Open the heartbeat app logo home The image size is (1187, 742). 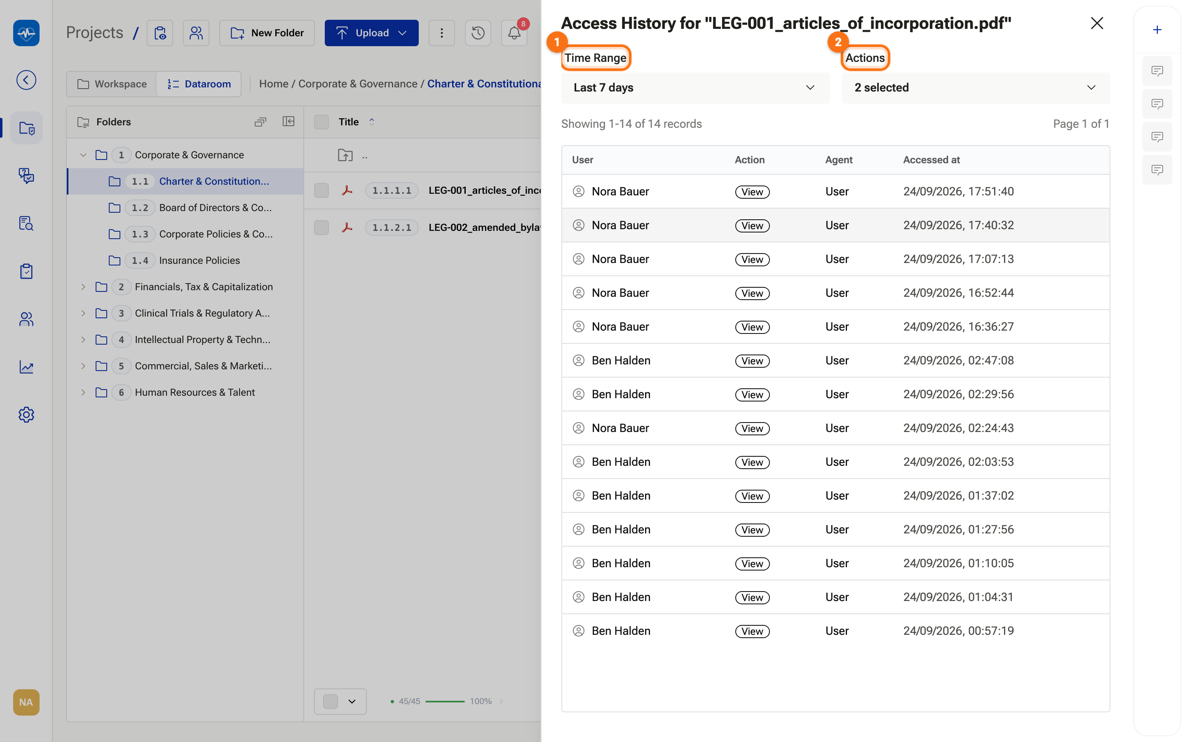coord(26,33)
